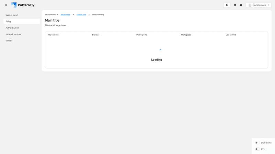
Task: Open Server in the sidebar
Action: point(22,41)
